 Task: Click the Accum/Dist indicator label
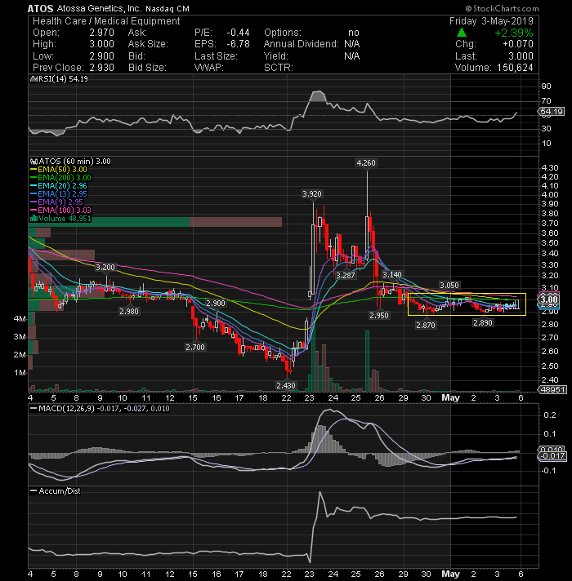(x=60, y=491)
